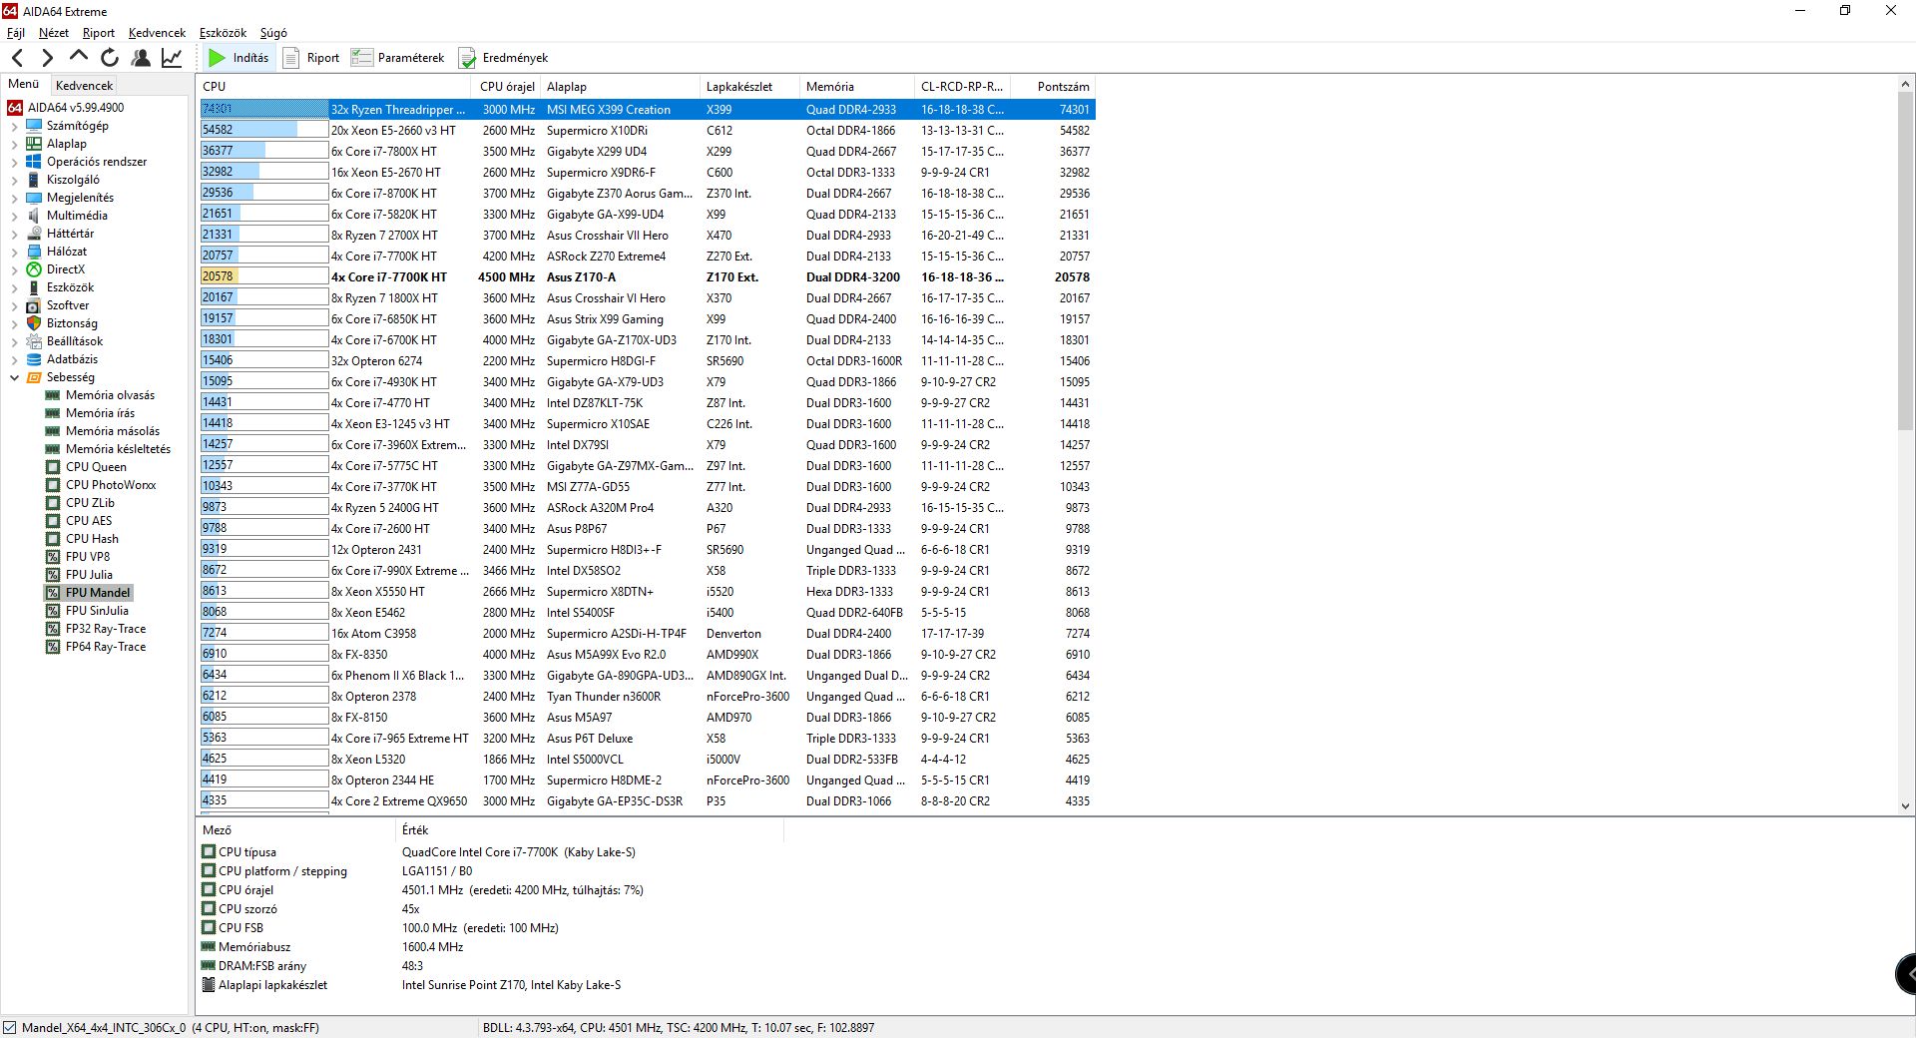This screenshot has height=1038, width=1916.
Task: Open the CPU ZLib benchmark icon
Action: coord(53,503)
